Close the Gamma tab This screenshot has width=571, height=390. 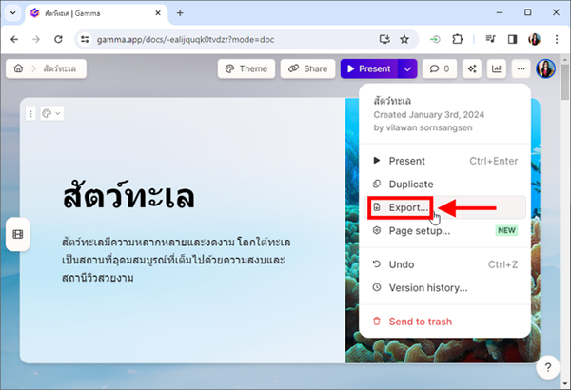(x=158, y=13)
